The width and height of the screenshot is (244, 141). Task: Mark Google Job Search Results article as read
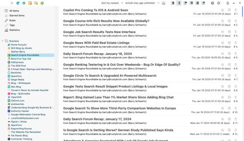[229, 32]
